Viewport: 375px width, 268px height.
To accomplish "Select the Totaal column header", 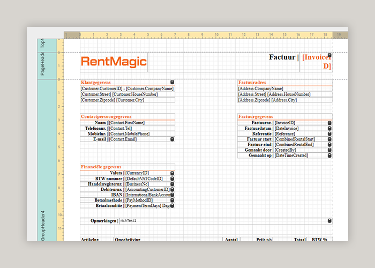I will (300, 239).
